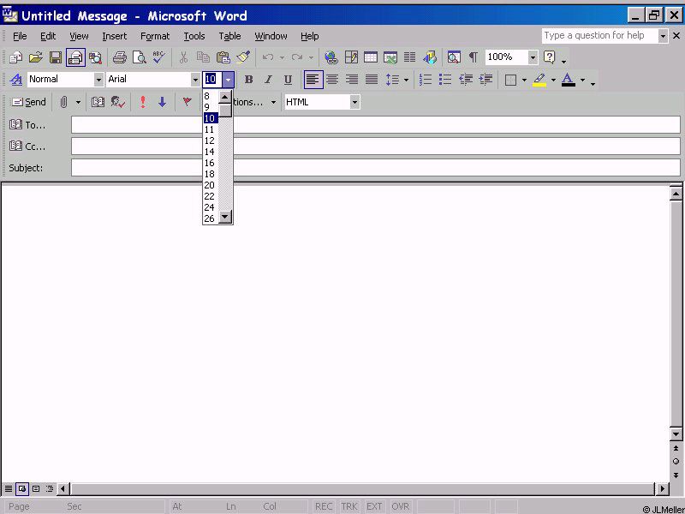The image size is (685, 514).
Task: Expand the Font dropdown showing Arial
Action: (195, 80)
